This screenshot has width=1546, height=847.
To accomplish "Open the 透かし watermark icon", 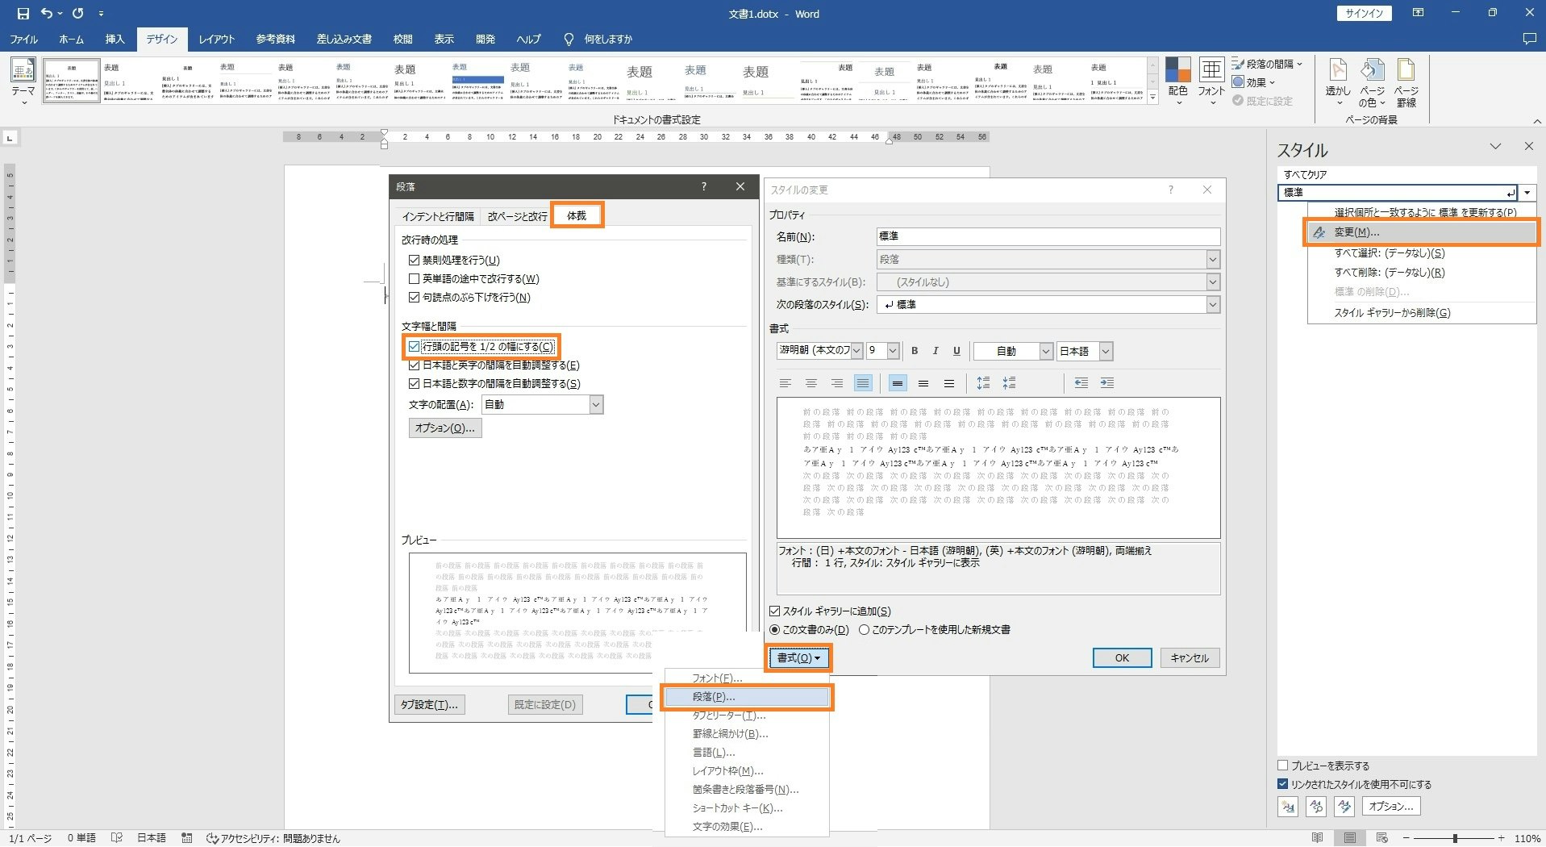I will pyautogui.click(x=1338, y=82).
